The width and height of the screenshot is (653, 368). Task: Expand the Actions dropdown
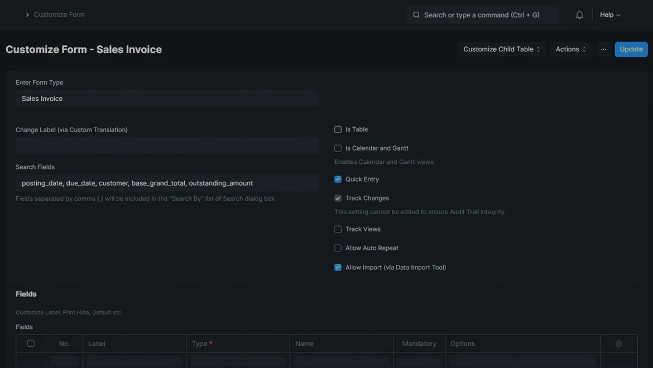pyautogui.click(x=571, y=50)
